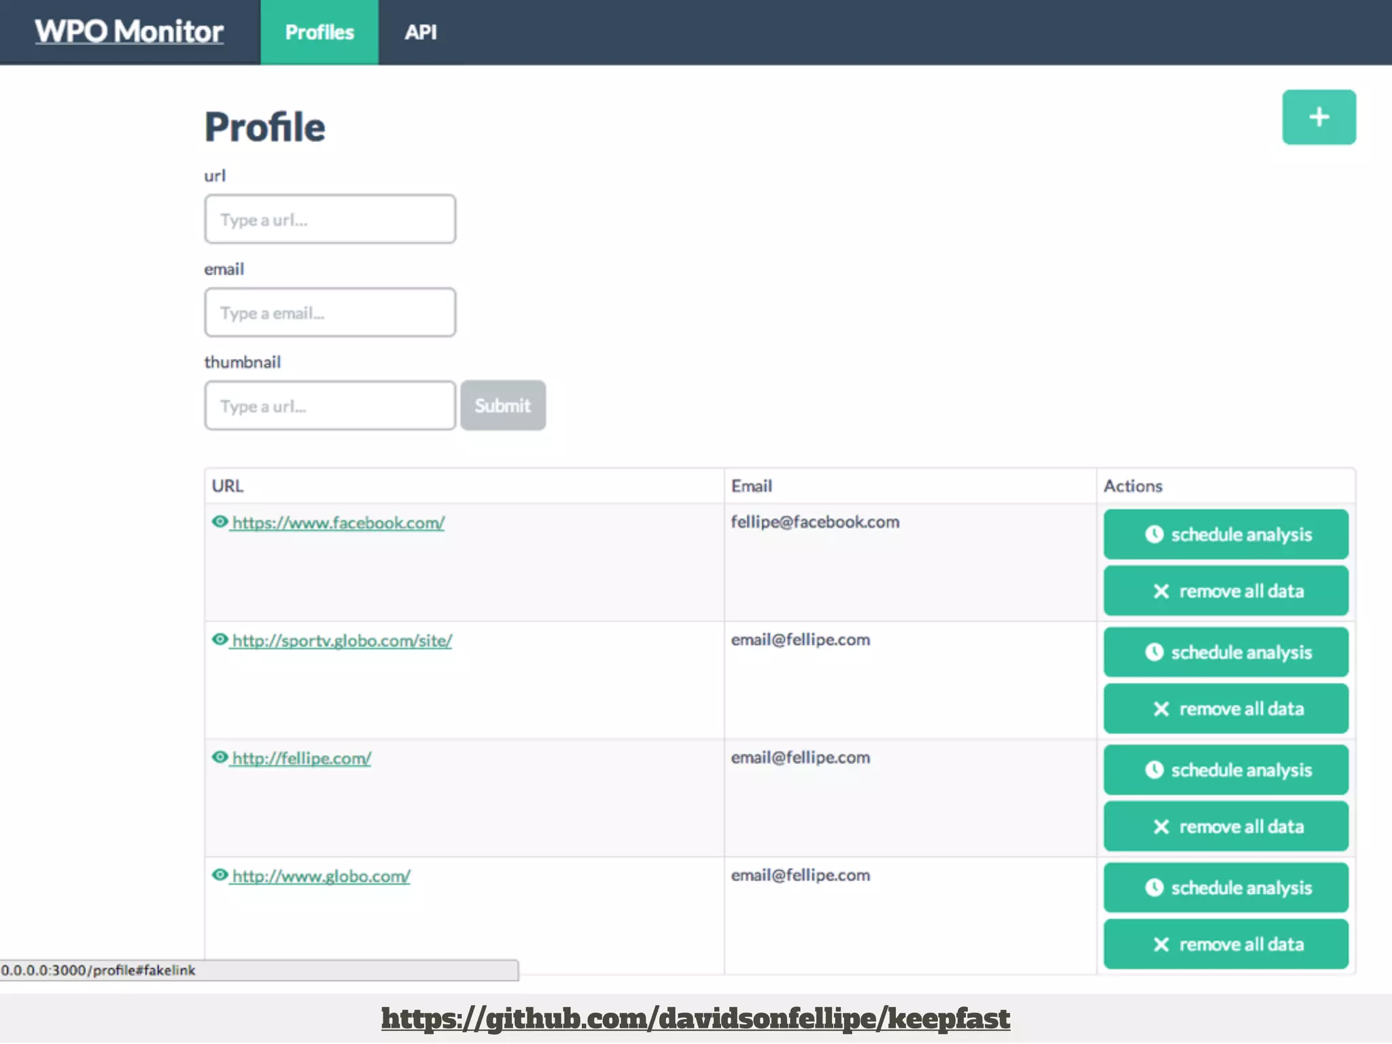The image size is (1392, 1044).
Task: Focus the thumbnail url input field
Action: pos(330,405)
